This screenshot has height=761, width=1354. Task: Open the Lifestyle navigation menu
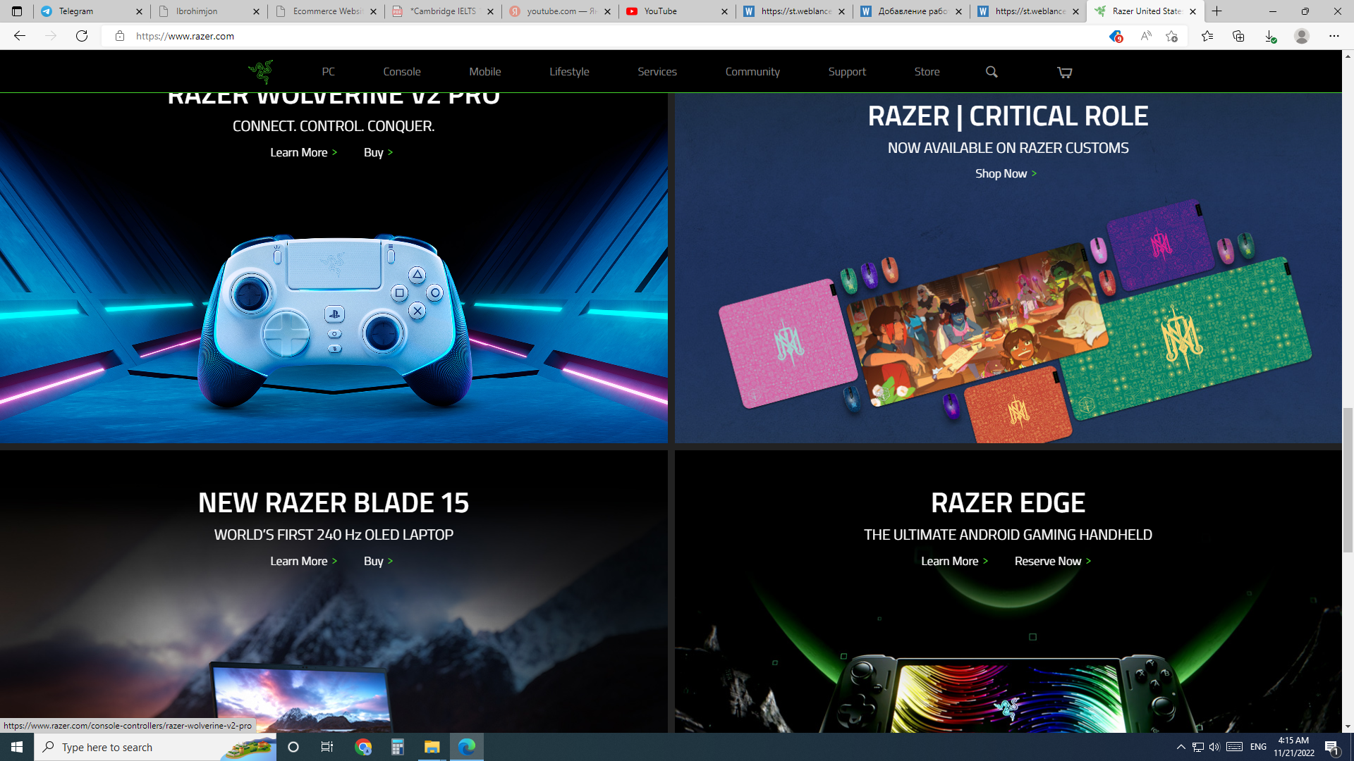tap(569, 72)
